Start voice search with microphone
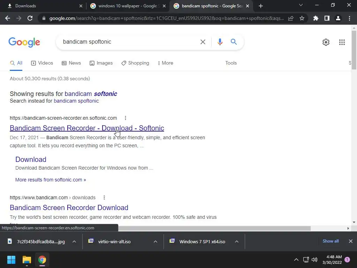The width and height of the screenshot is (357, 268). tap(220, 42)
